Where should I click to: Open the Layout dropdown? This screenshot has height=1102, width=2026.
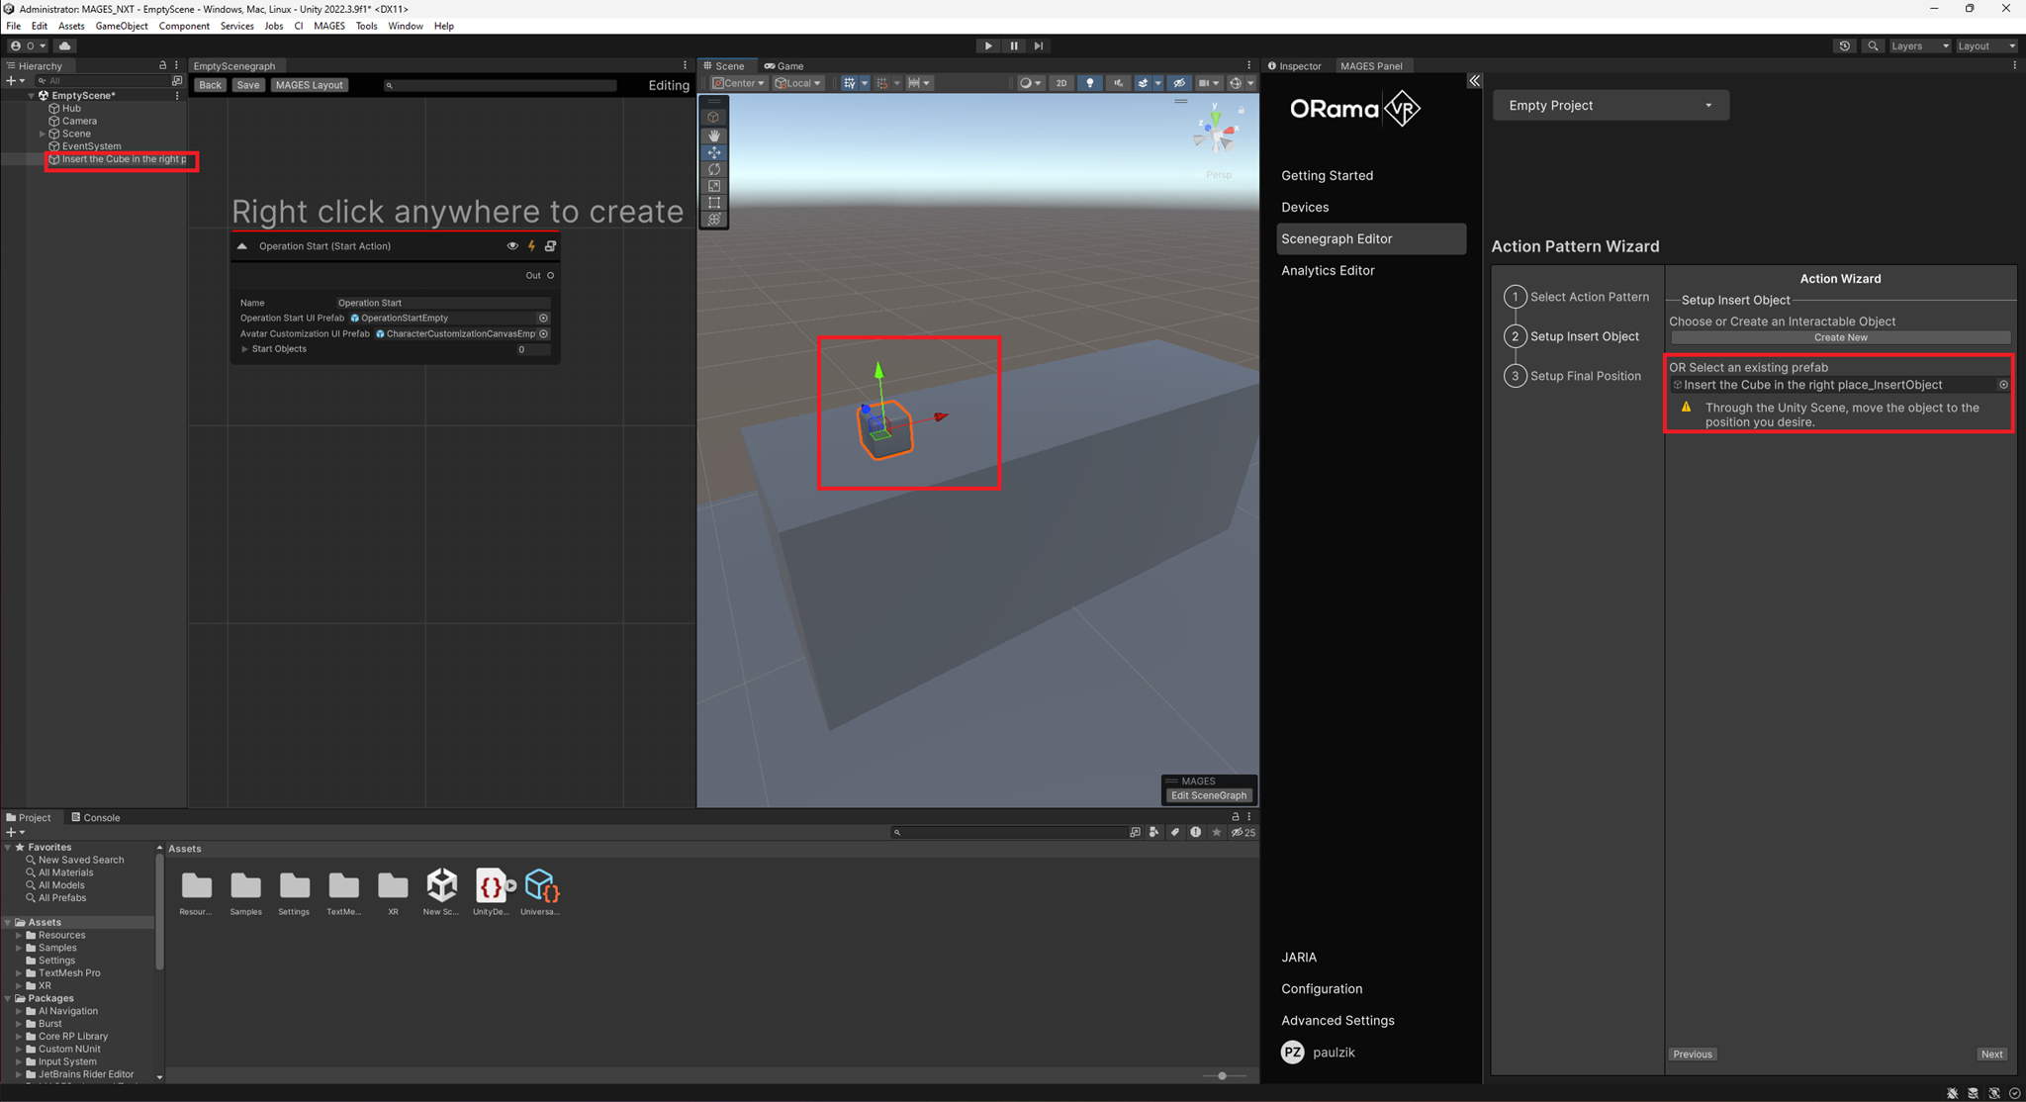(x=1986, y=46)
